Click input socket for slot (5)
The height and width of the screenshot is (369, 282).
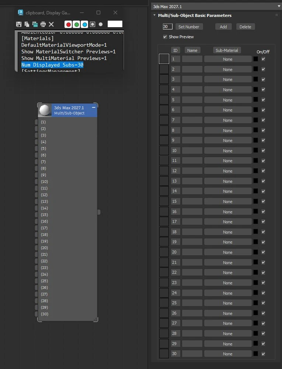pyautogui.click(x=36, y=149)
